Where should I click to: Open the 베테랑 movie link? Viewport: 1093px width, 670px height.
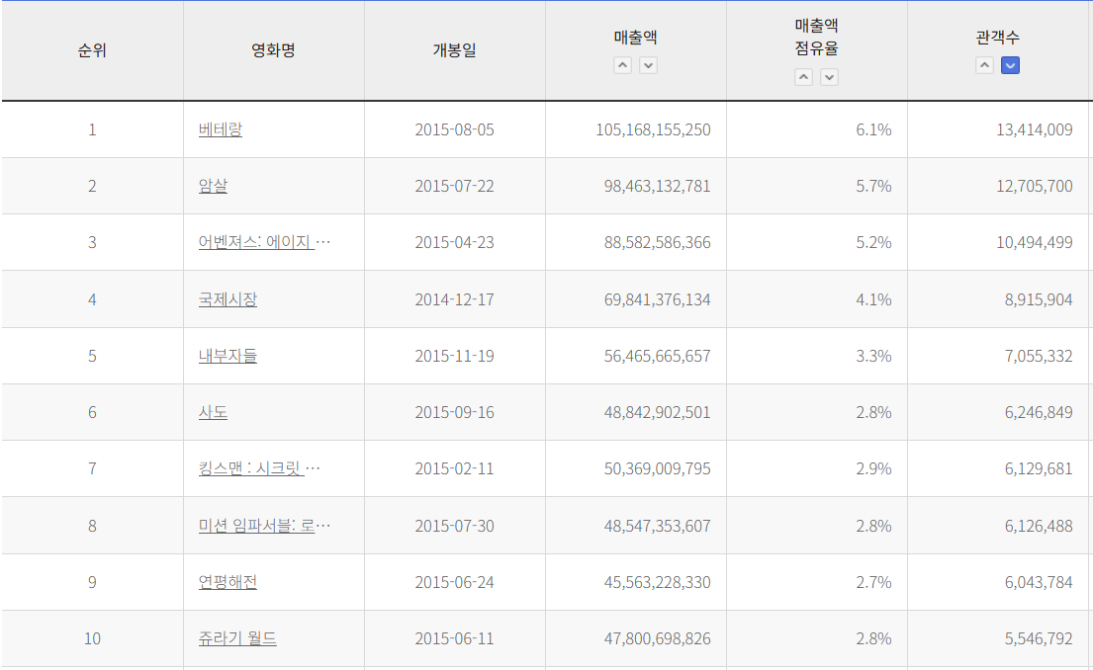pos(220,129)
